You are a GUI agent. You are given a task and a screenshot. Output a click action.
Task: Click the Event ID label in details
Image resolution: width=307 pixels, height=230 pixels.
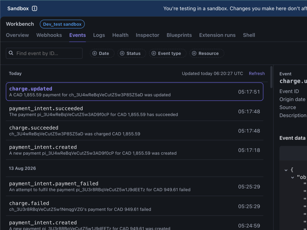coord(289,91)
